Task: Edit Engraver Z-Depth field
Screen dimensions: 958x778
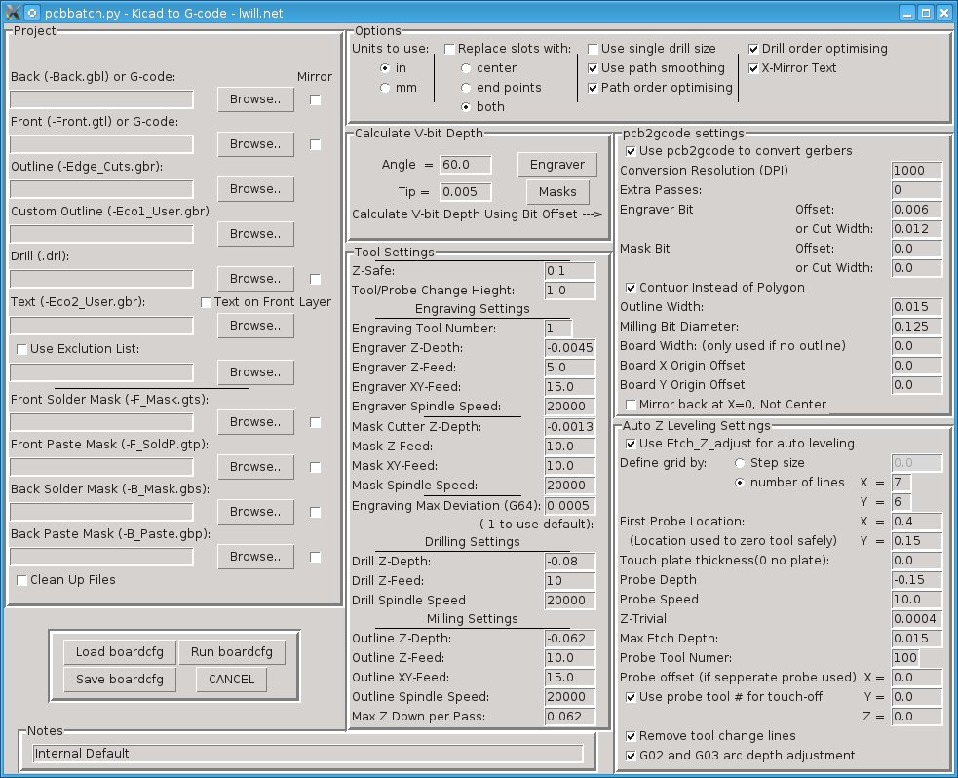Action: (570, 348)
